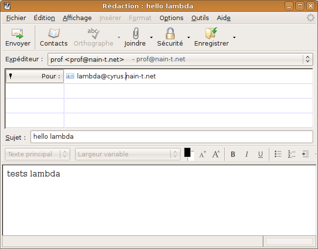Toggle bold text formatting
The height and width of the screenshot is (249, 318).
click(x=233, y=154)
